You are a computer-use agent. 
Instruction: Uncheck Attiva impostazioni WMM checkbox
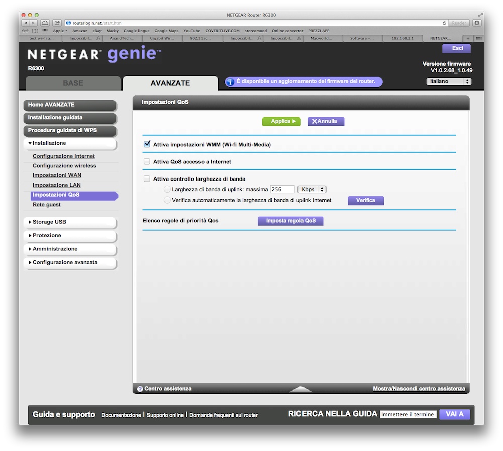click(147, 144)
